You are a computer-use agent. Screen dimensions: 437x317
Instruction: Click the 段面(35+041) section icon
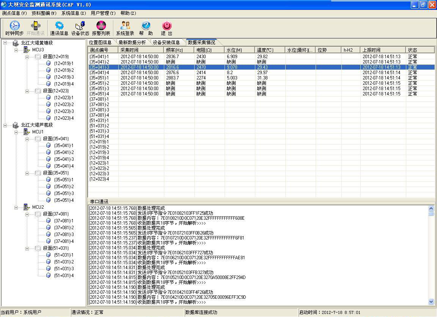tap(38, 139)
